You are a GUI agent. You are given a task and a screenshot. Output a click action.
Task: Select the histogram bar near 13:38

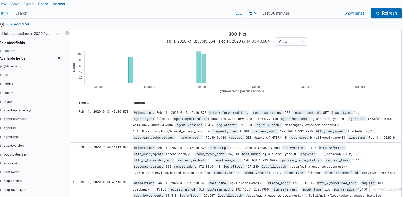131,70
